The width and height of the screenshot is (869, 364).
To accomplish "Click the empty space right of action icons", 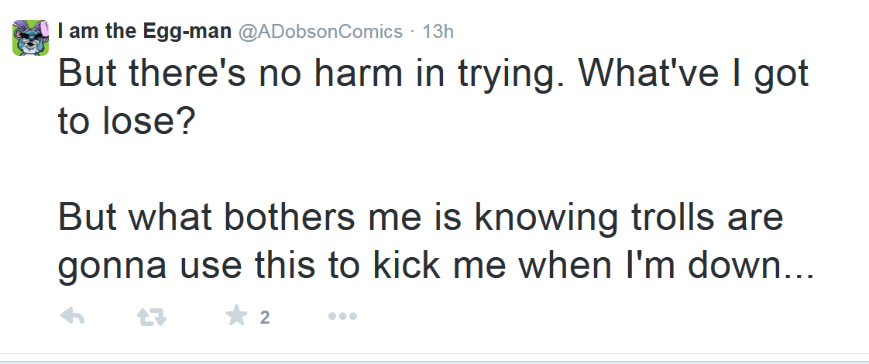I will (610, 317).
